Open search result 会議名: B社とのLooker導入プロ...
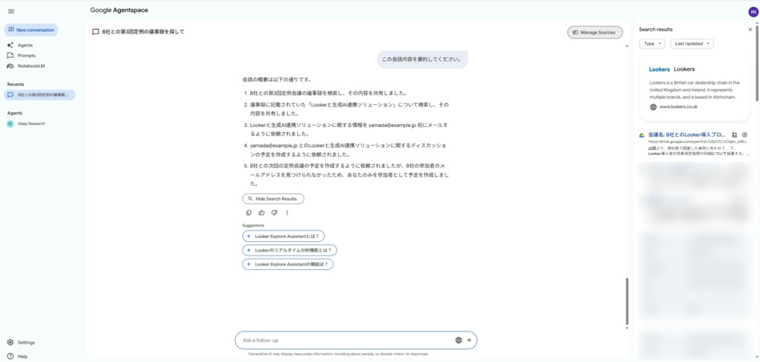This screenshot has height=362, width=760. pos(687,135)
